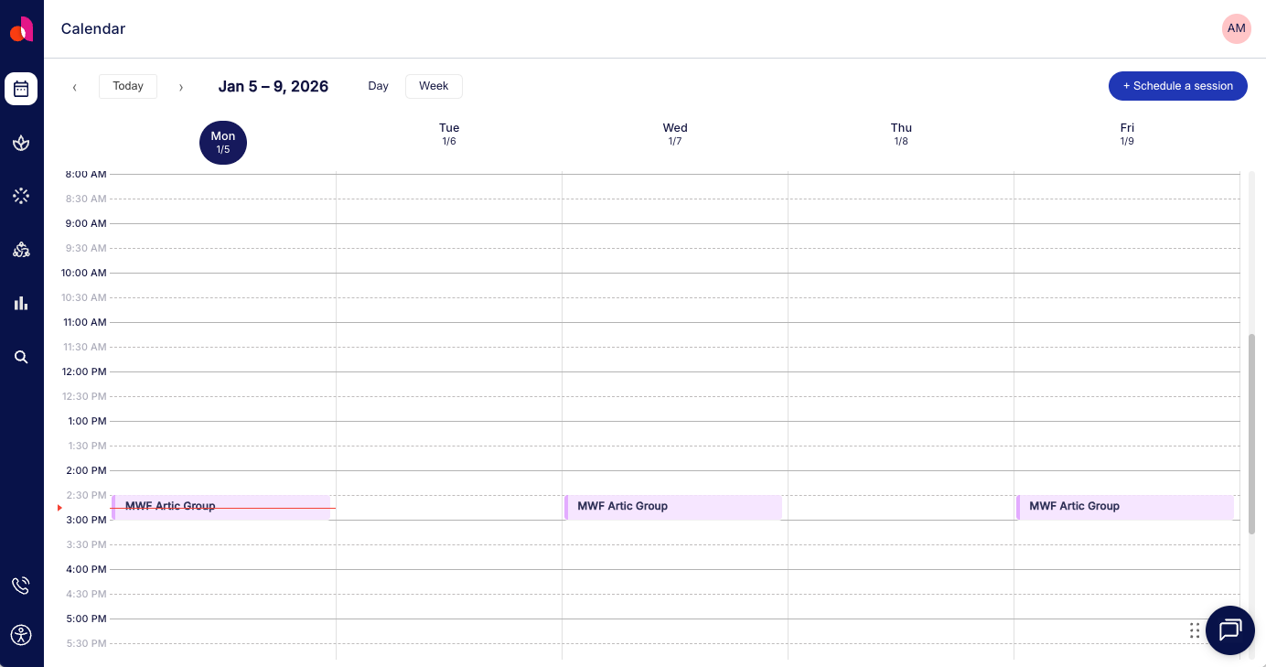Open the Calendar sidebar icon
1266x667 pixels.
(x=21, y=89)
